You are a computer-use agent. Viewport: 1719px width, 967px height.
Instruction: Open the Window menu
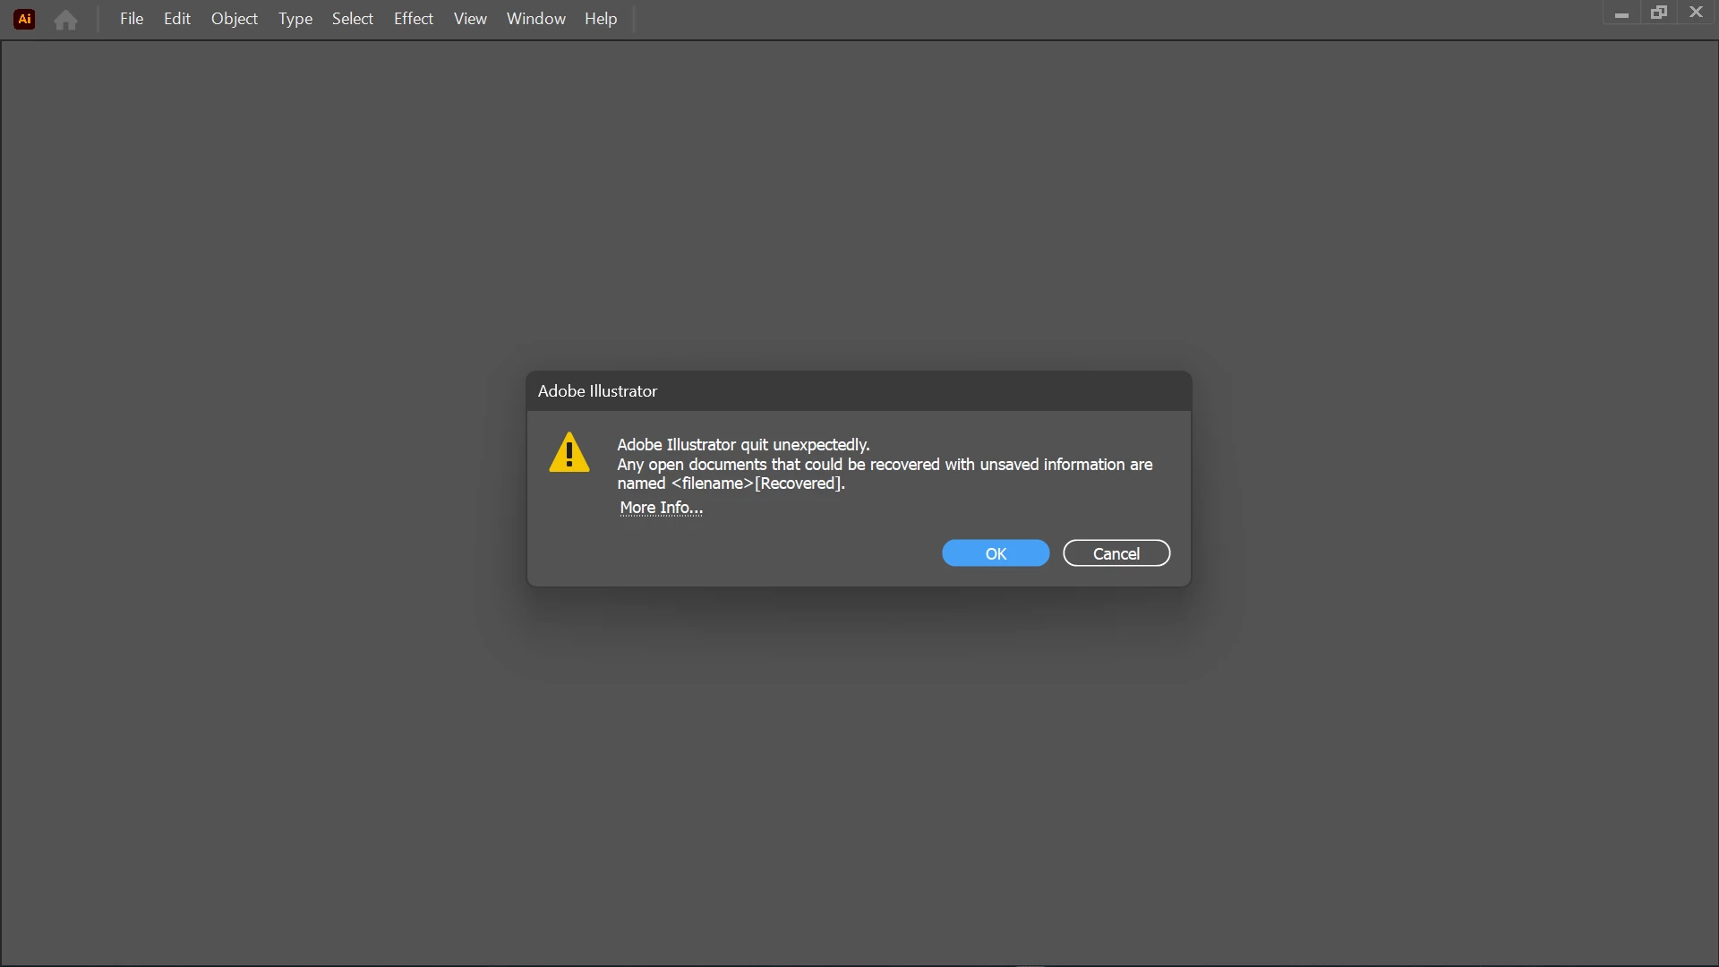tap(535, 19)
